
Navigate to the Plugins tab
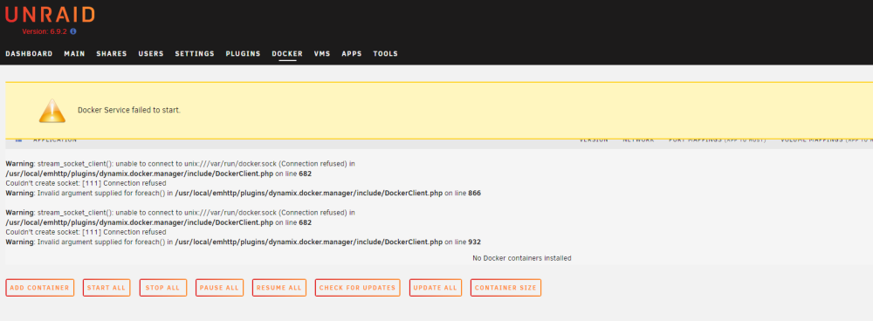click(243, 54)
